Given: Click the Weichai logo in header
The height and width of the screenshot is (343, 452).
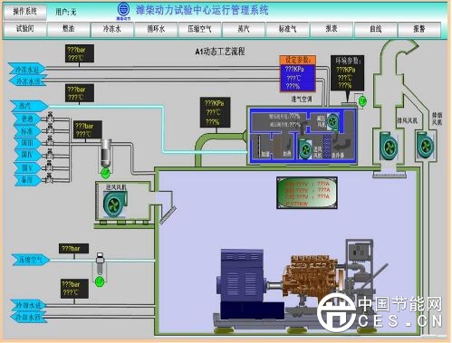Looking at the screenshot, I should (x=123, y=10).
